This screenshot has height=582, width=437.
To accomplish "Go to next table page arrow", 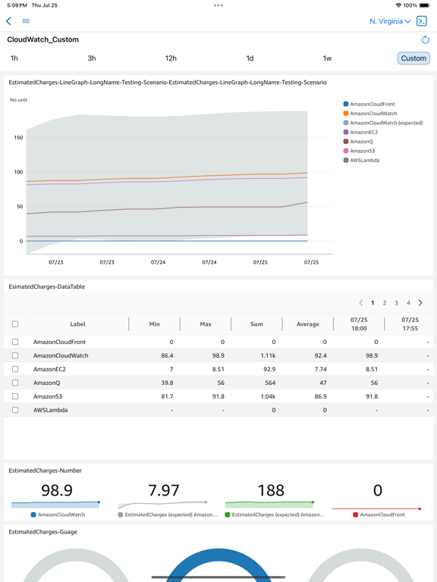I will [x=420, y=303].
